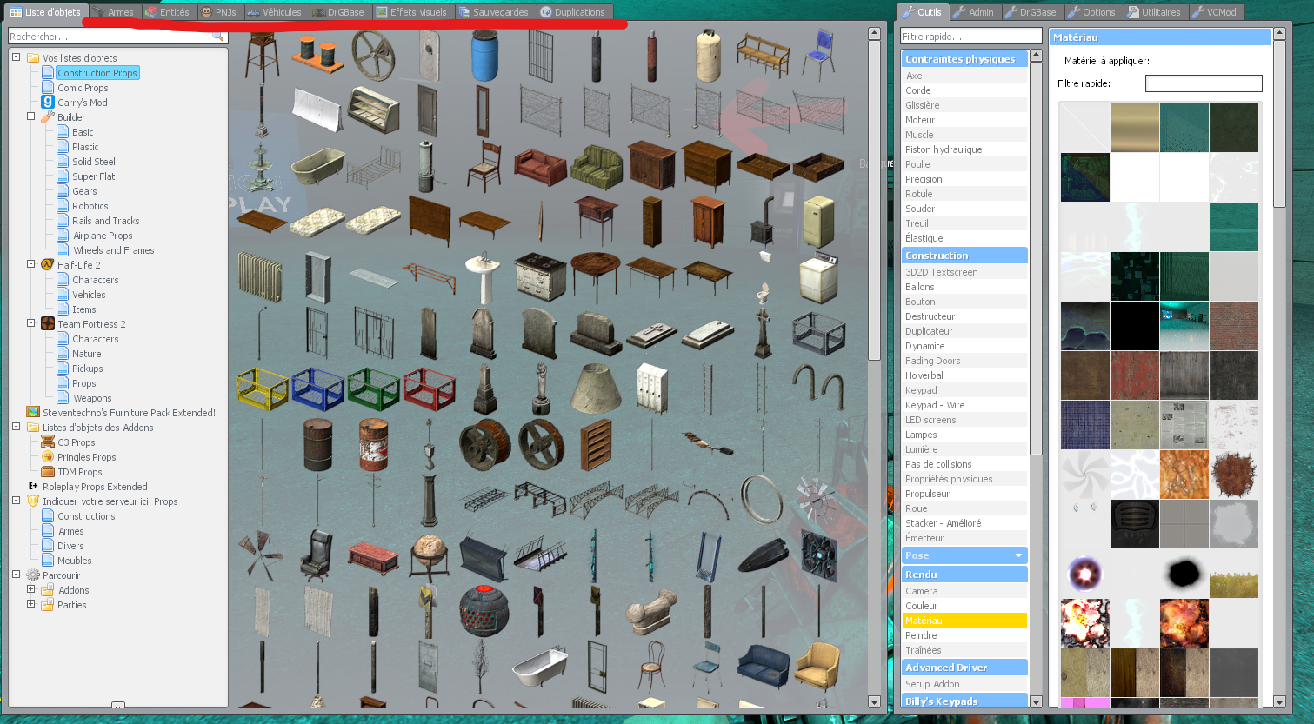The width and height of the screenshot is (1314, 724).
Task: Switch to the Duplications tab
Action: pos(572,12)
